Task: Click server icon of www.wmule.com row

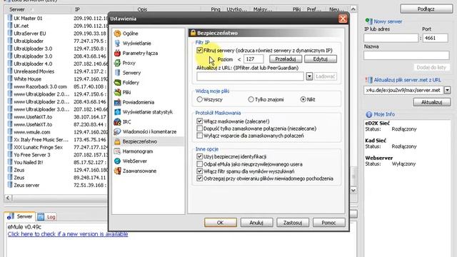Action: [10, 131]
